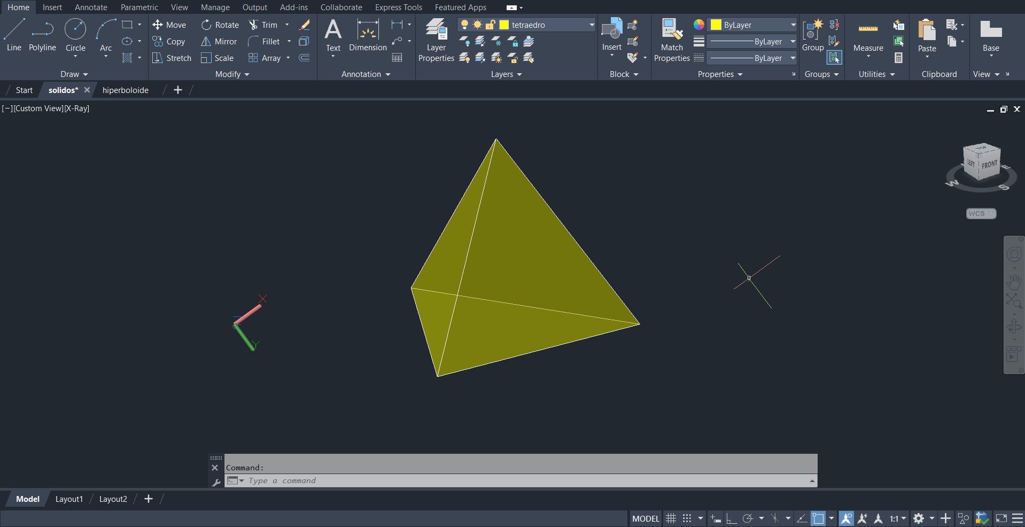Open the Parametric ribbon tab
This screenshot has width=1025, height=527.
point(139,7)
